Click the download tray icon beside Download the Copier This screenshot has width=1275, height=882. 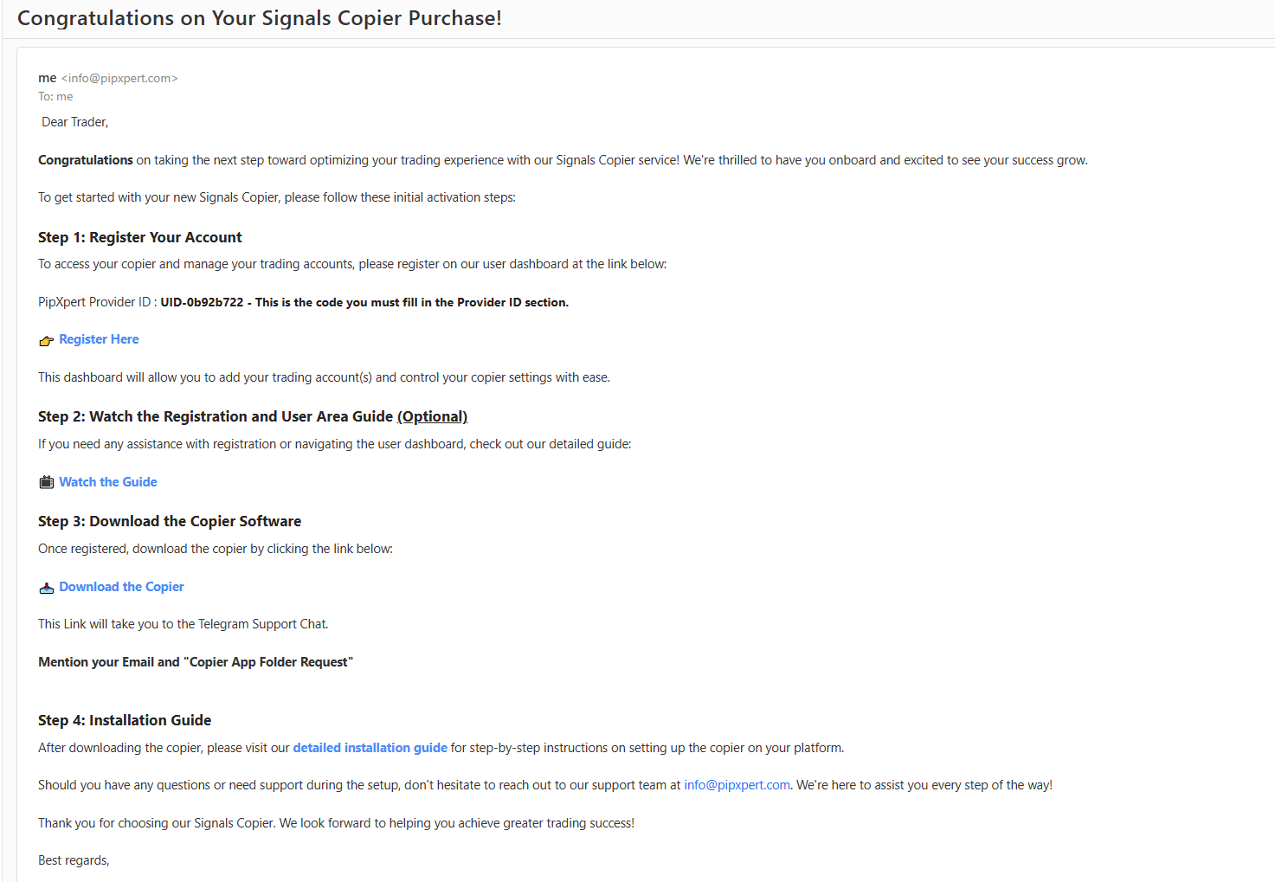tap(47, 589)
